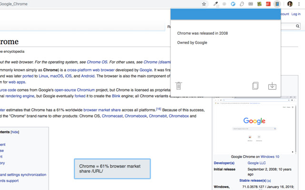
Task: Click the [±] edit link beside Stable release(s)
Action: [269, 180]
